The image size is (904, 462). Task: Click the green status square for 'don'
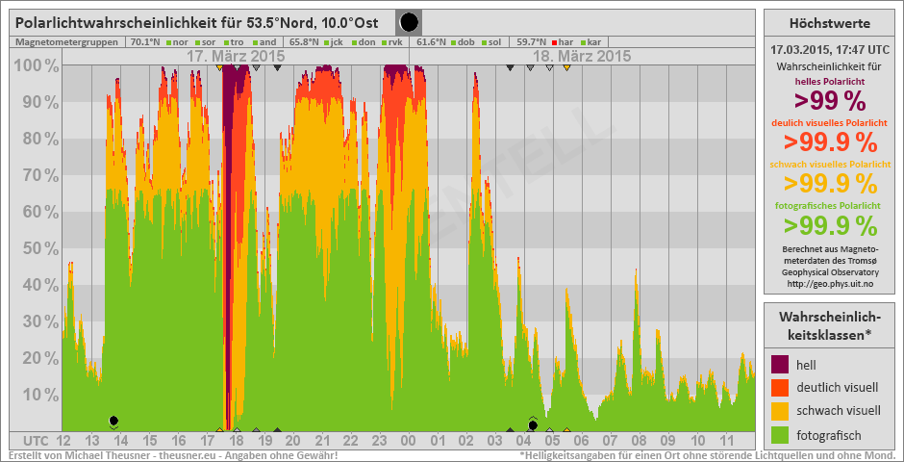click(353, 42)
